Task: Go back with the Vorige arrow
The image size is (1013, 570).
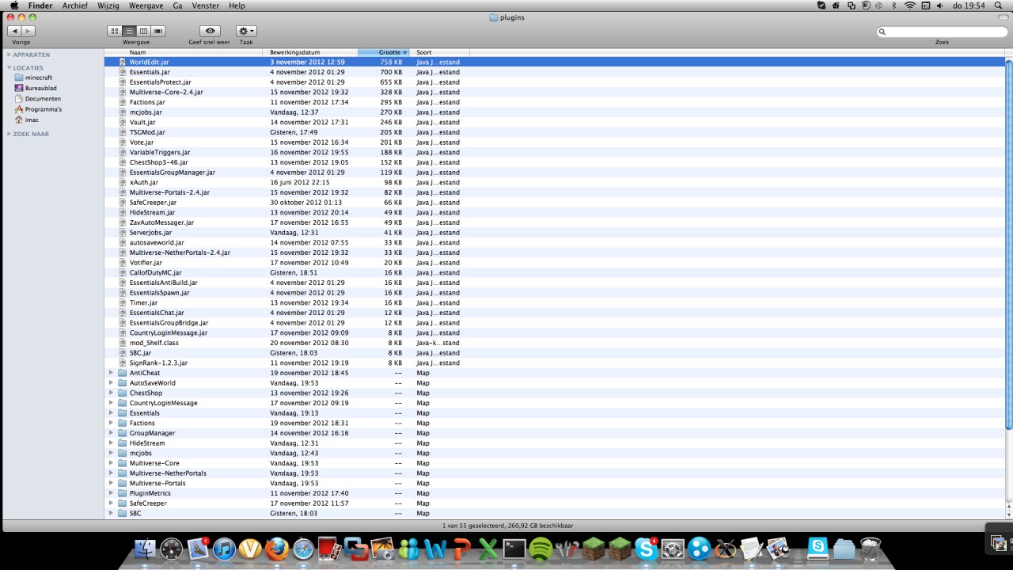Action: point(15,31)
